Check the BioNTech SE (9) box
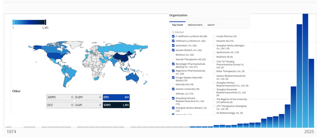Image resolution: width=317 pixels, height=140 pixels. (214, 57)
